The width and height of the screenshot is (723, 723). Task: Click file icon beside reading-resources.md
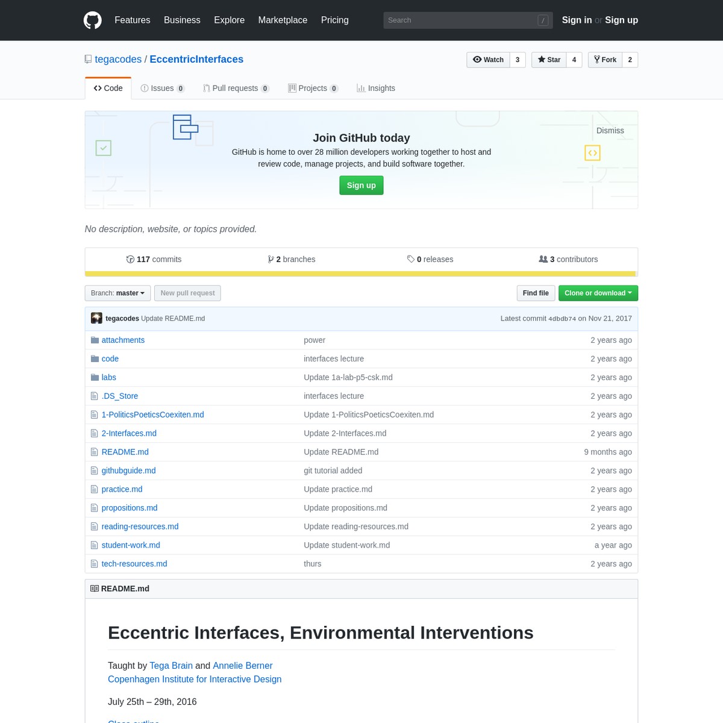click(94, 527)
